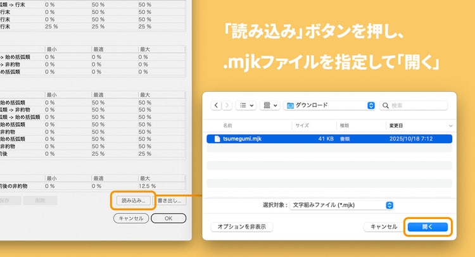The height and width of the screenshot is (257, 475).
Task: Open the grid grouping options dropdown
Action: [x=270, y=105]
